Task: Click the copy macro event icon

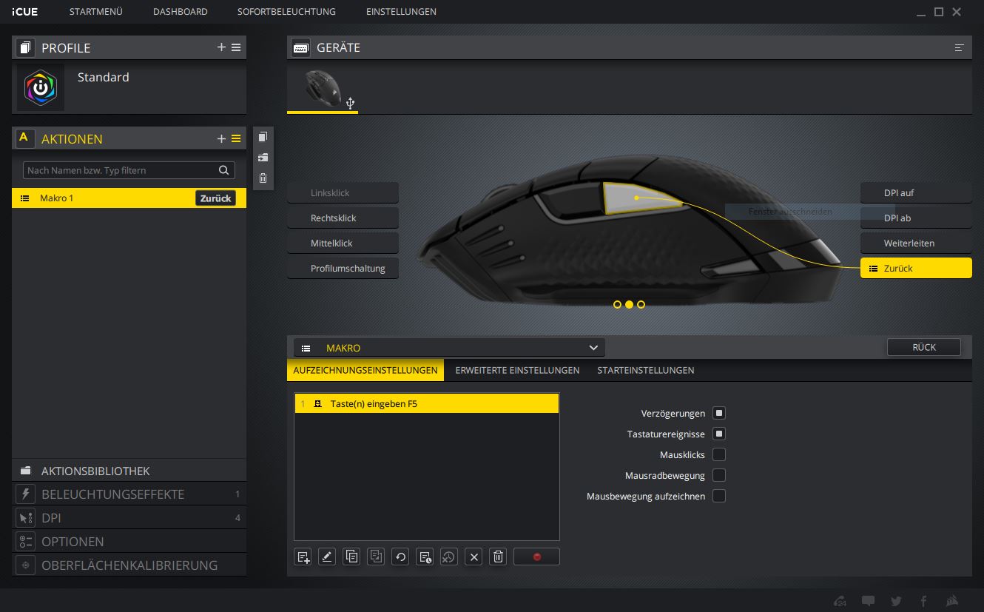Action: 351,557
